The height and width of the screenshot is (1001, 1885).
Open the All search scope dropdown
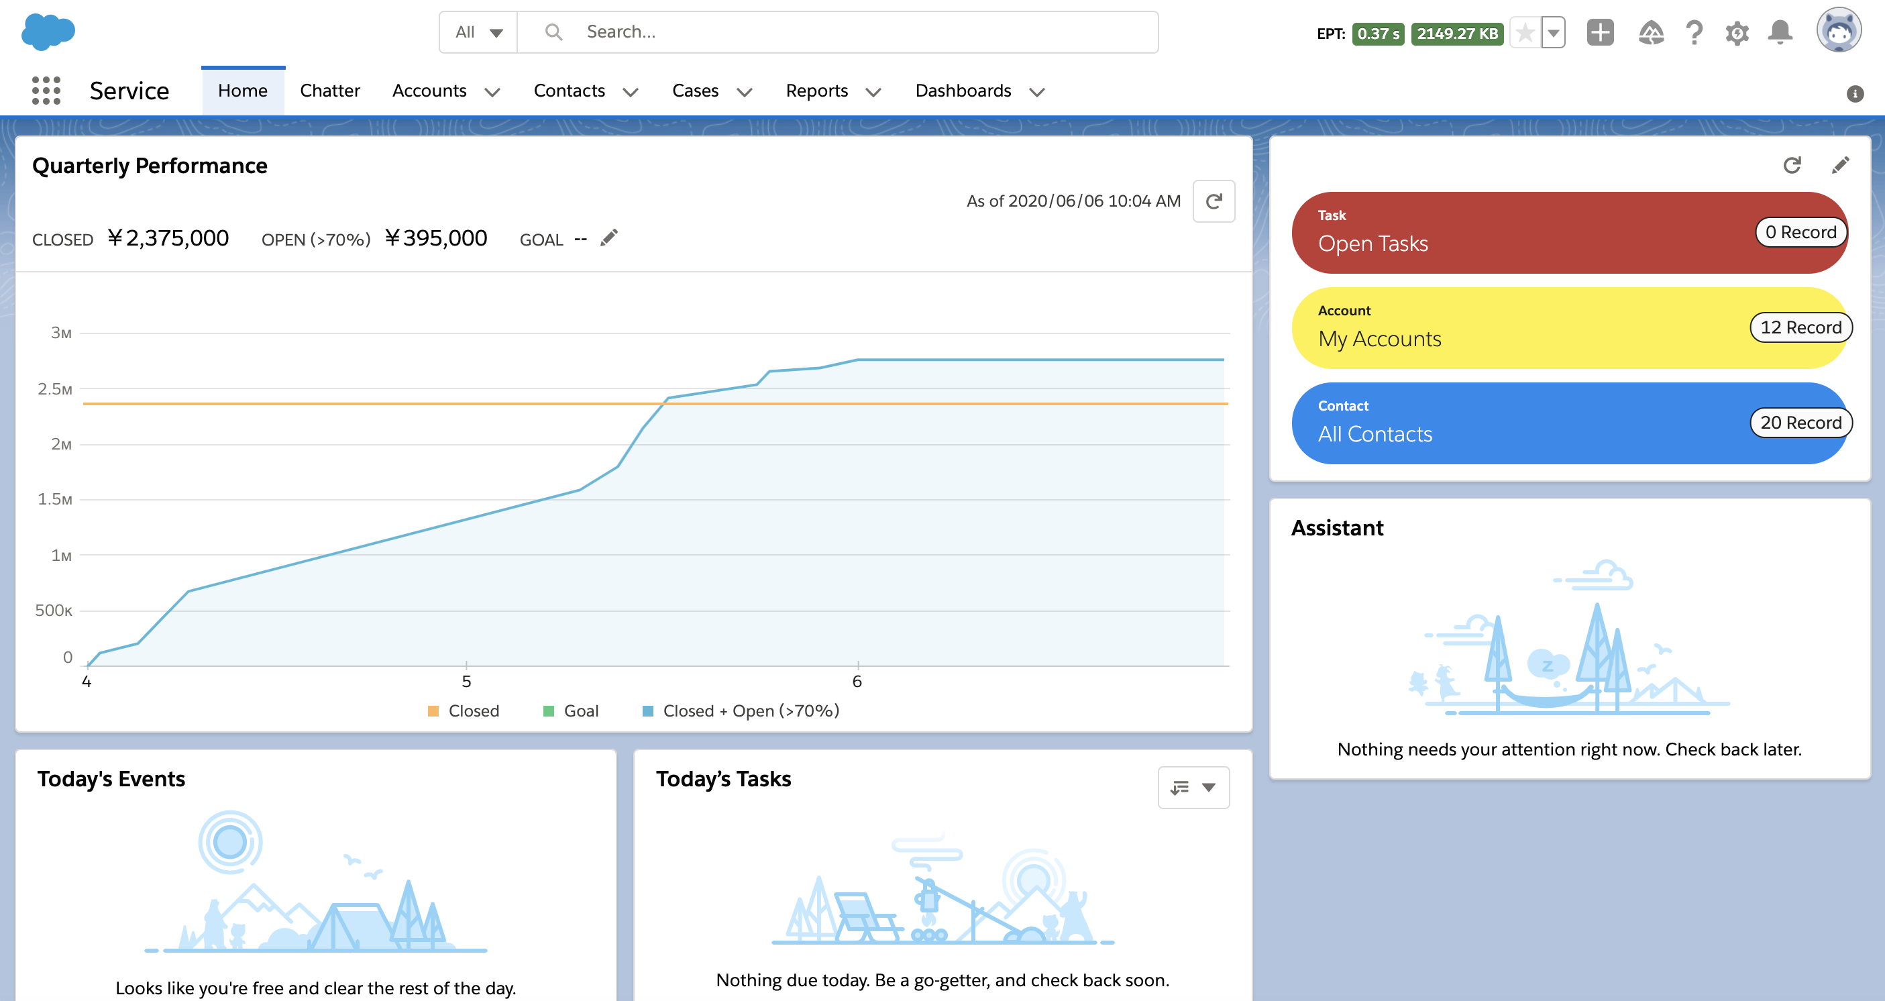[478, 32]
